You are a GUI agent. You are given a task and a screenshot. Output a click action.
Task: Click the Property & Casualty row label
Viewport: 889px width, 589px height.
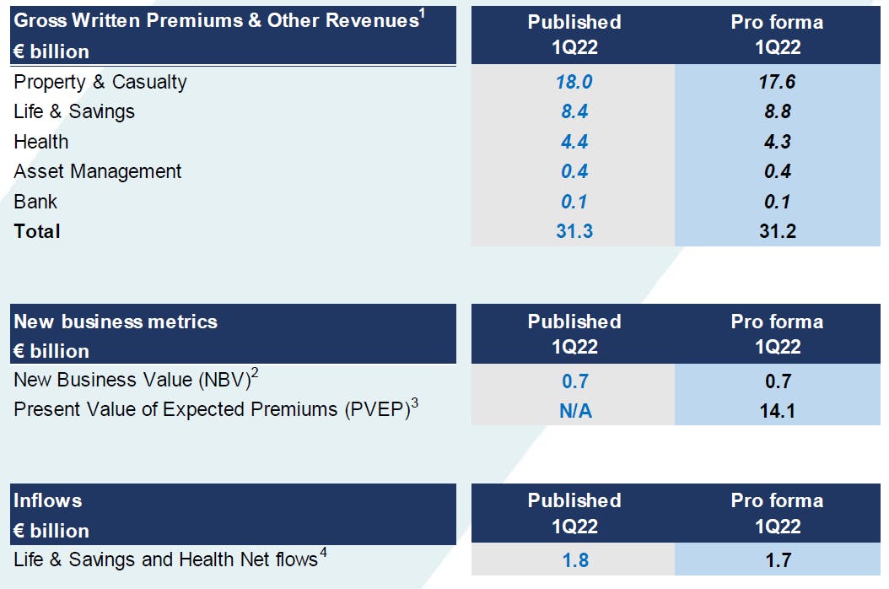coord(100,82)
